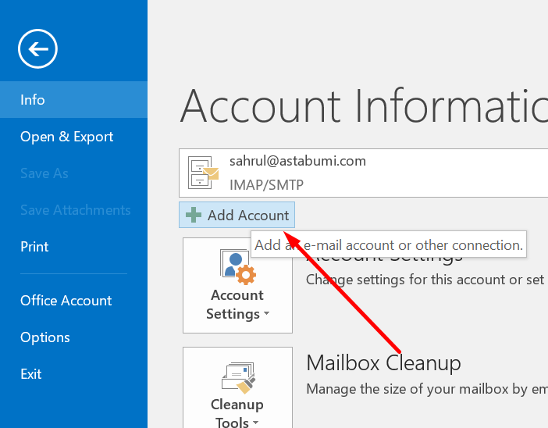Click the green plus icon for Add Account
Image resolution: width=548 pixels, height=428 pixels.
point(194,216)
